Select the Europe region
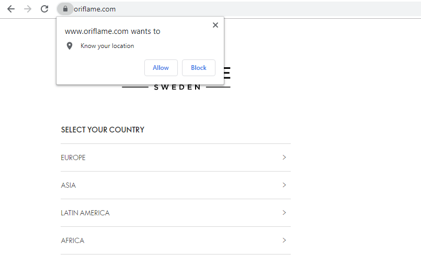This screenshot has height=255, width=421. [x=73, y=157]
